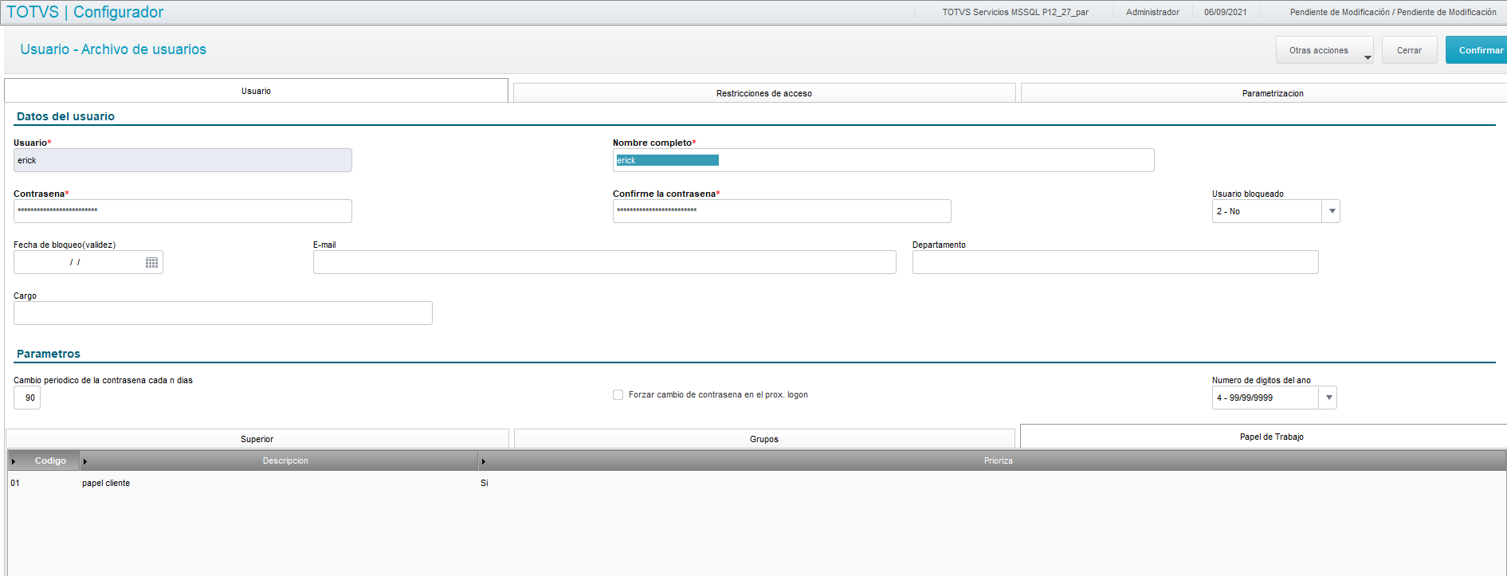
Task: Click 'Administrador' in the top bar
Action: (1152, 12)
